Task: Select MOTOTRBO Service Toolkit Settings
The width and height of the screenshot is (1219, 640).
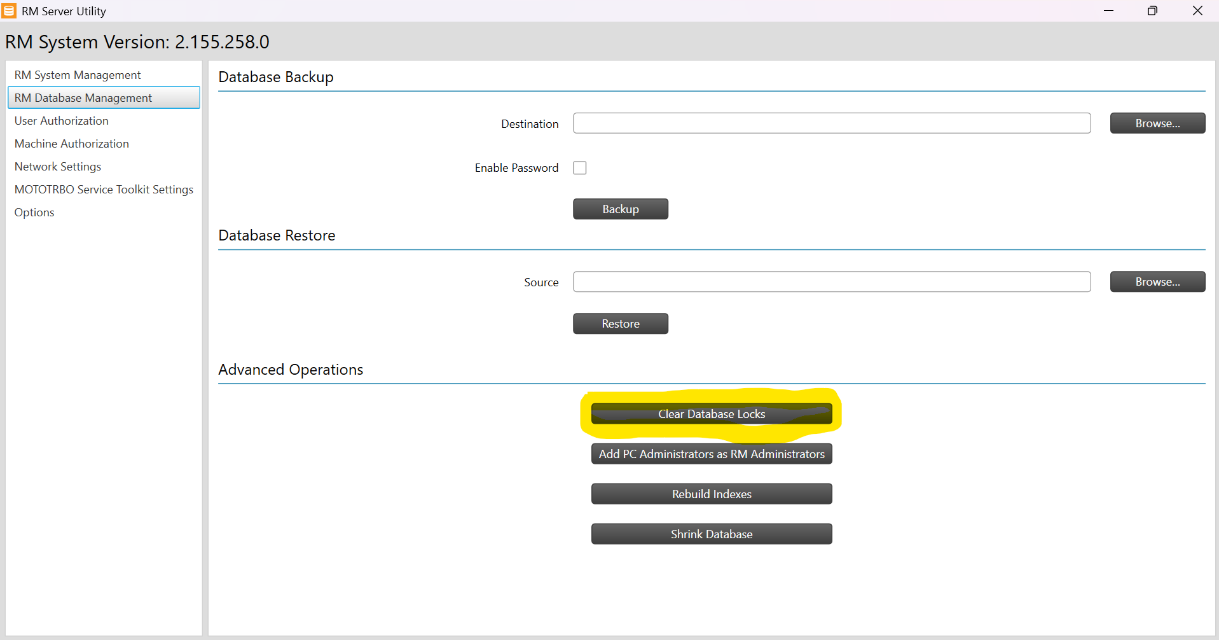Action: [x=104, y=190]
